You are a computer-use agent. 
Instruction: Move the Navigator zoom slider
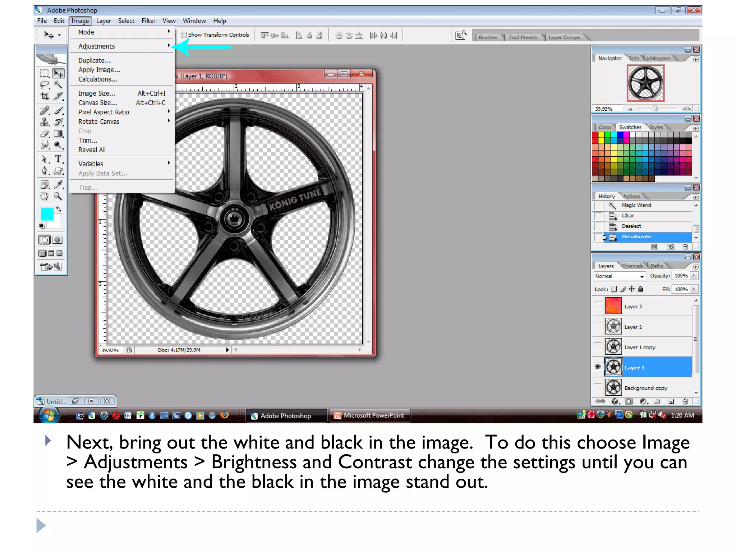pos(655,109)
